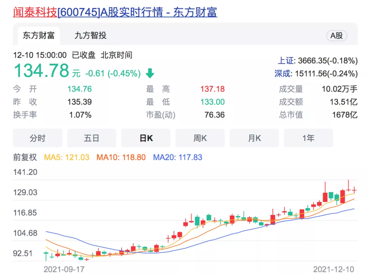367x274 pixels.
Task: Open the 闻泰科技 A股实时行情 title link
Action: pyautogui.click(x=115, y=12)
